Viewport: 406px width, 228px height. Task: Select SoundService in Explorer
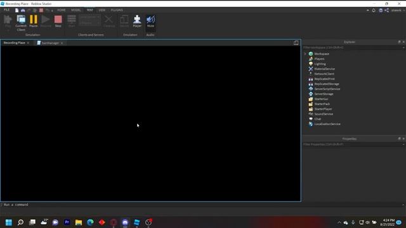(x=324, y=114)
